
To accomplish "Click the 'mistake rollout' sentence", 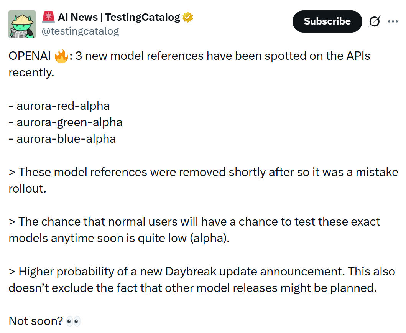I will 203,180.
